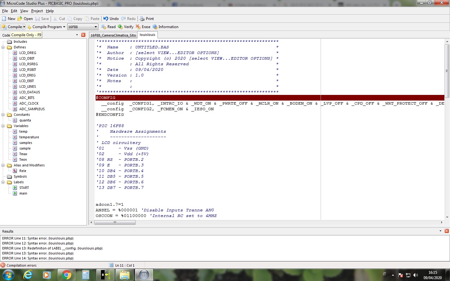Screen dimensions: 450x281
Task: Open the 16F88 device dropdown
Action: click(x=96, y=27)
